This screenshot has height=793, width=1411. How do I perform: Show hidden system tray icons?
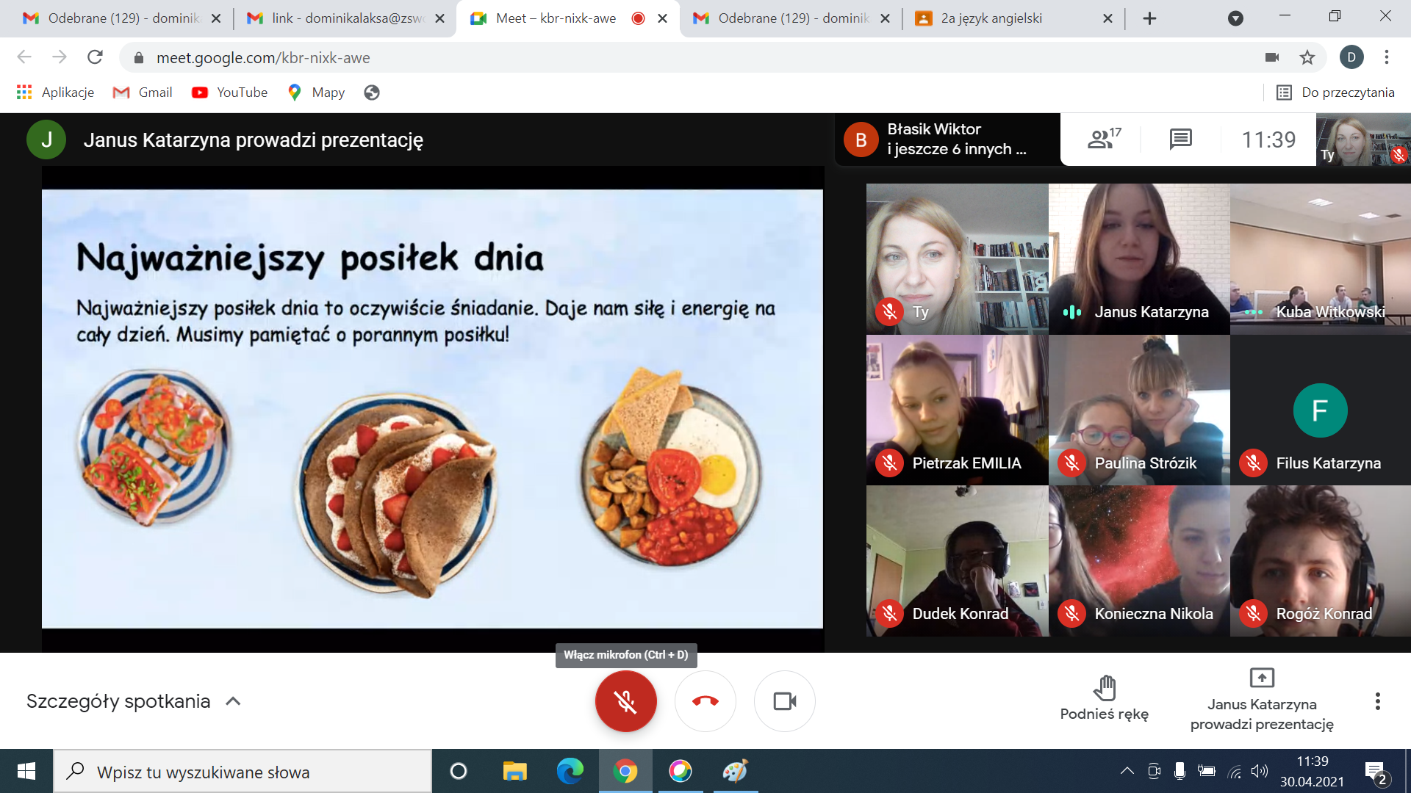[x=1127, y=771]
